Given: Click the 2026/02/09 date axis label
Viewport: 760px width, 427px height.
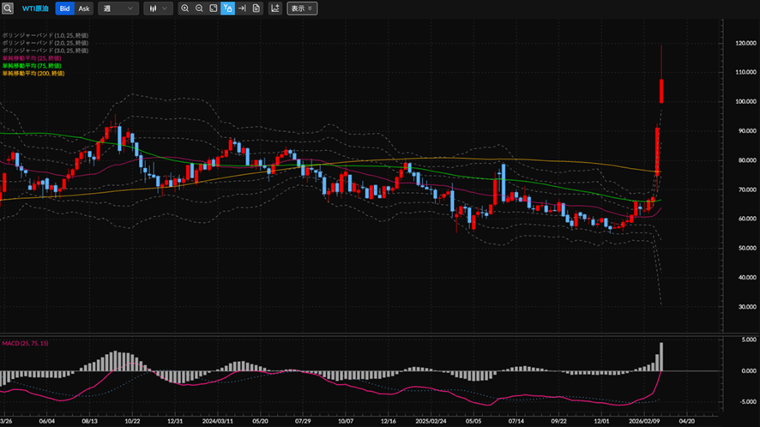Looking at the screenshot, I should tap(644, 421).
